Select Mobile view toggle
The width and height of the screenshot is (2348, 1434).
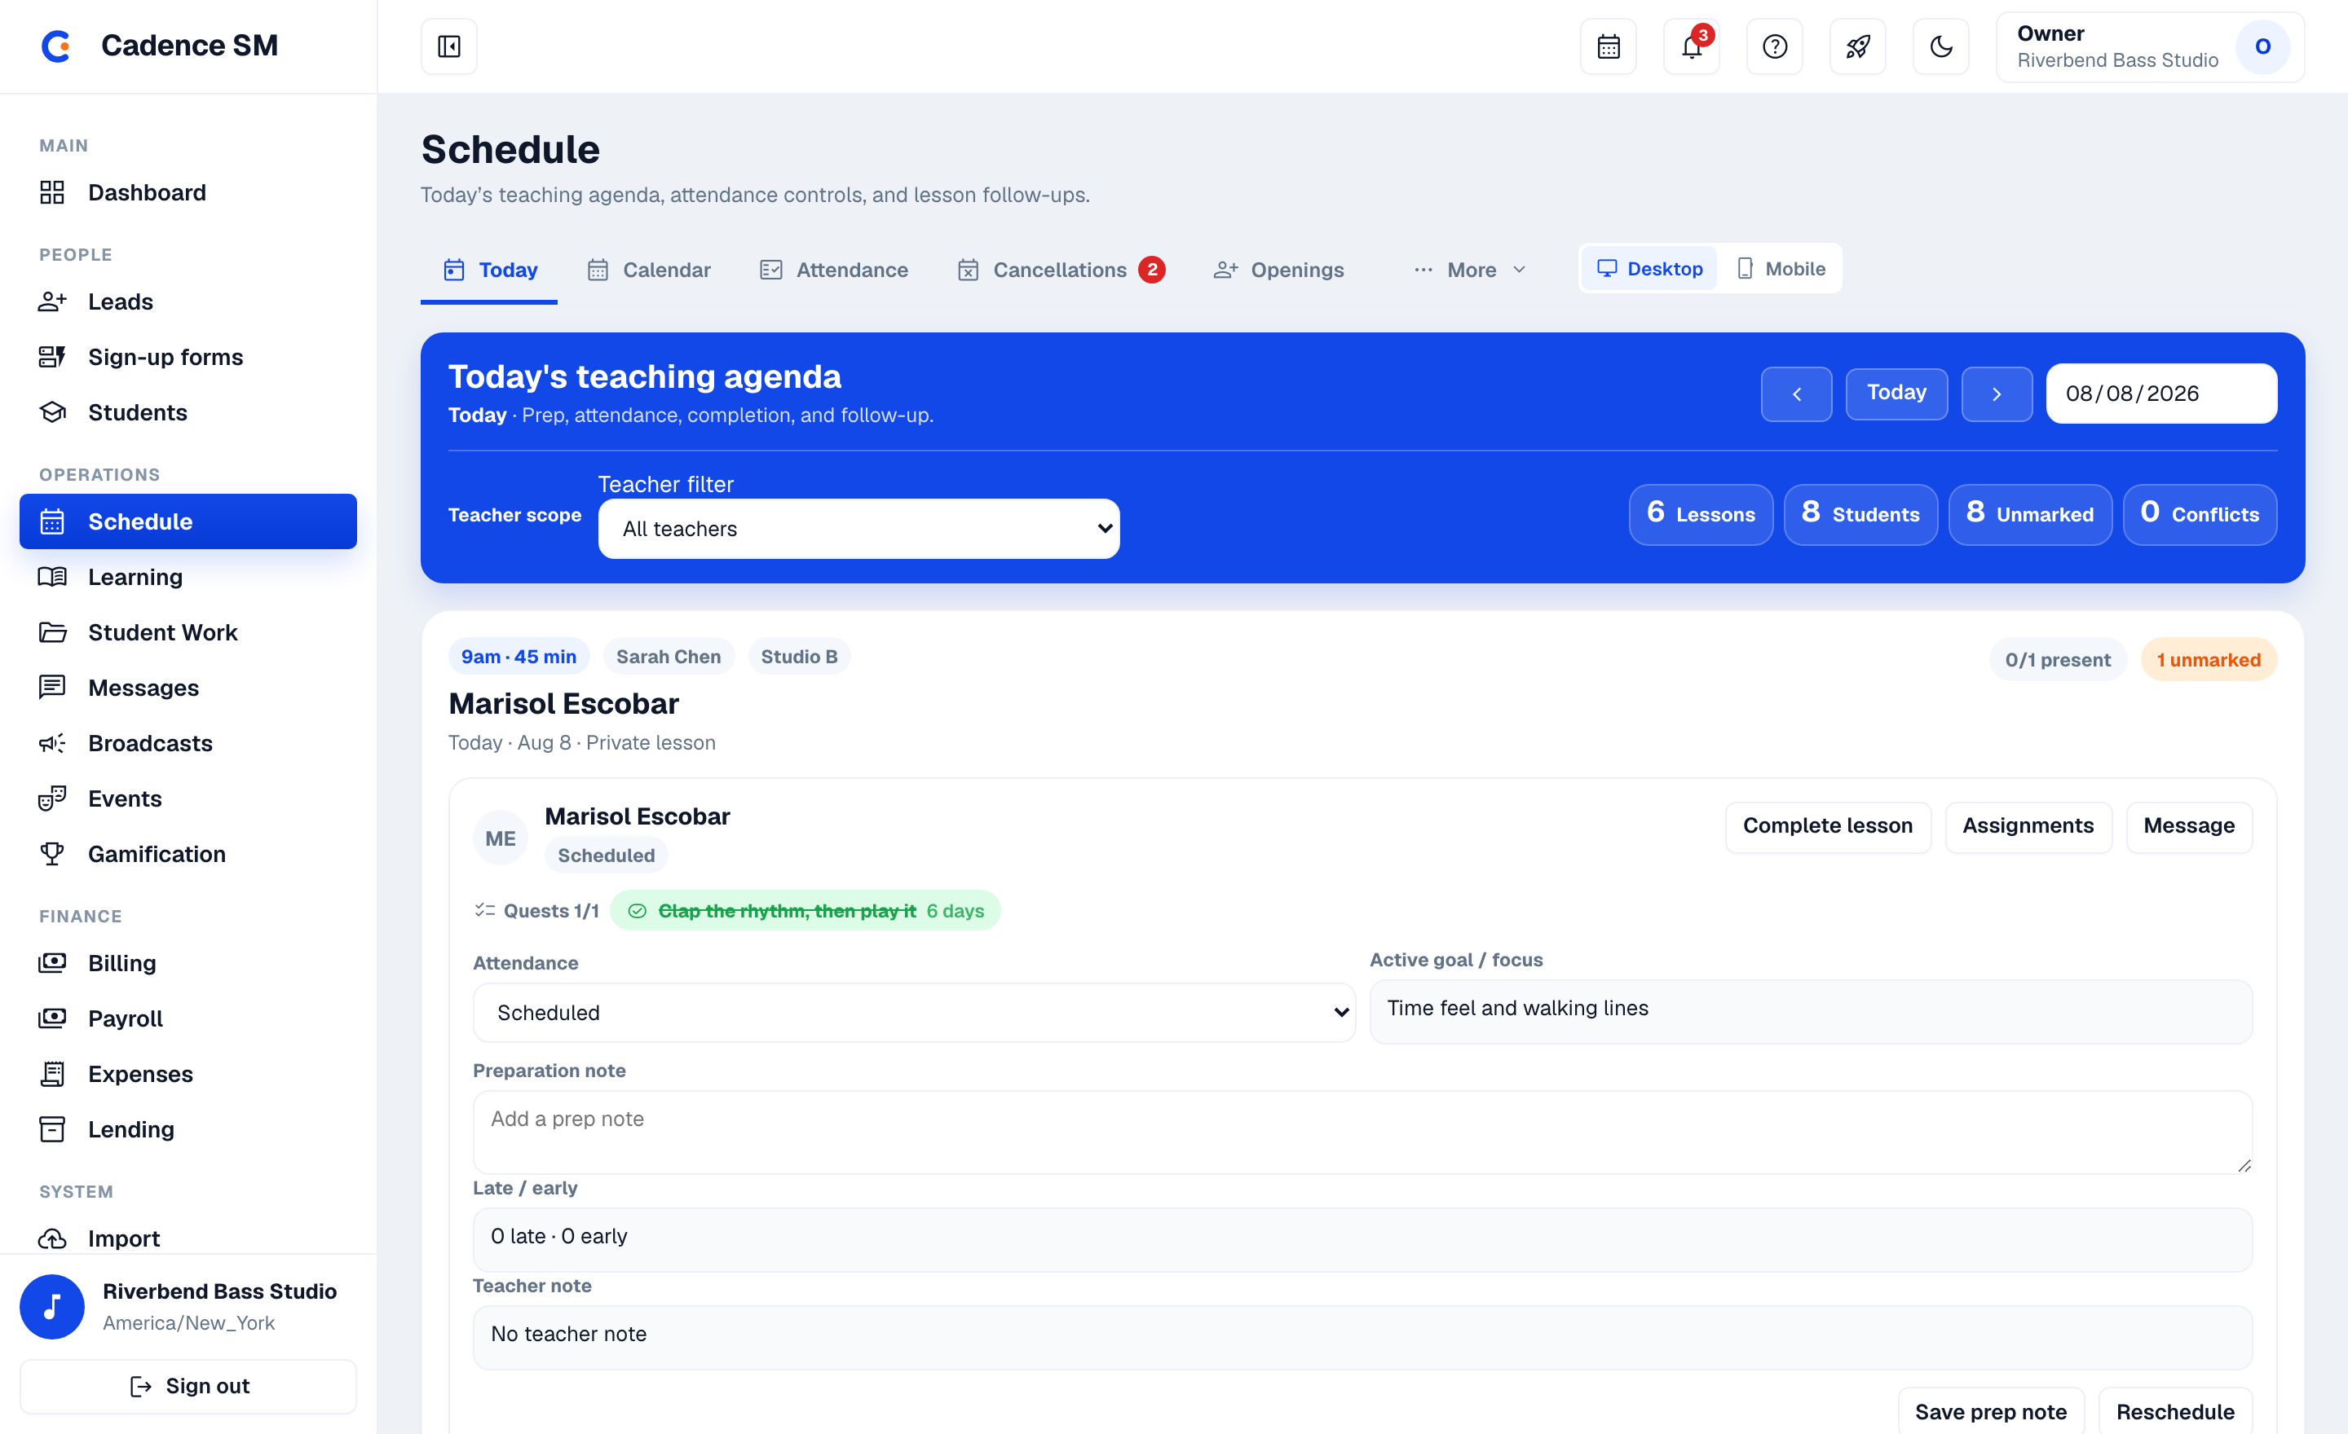pos(1781,269)
